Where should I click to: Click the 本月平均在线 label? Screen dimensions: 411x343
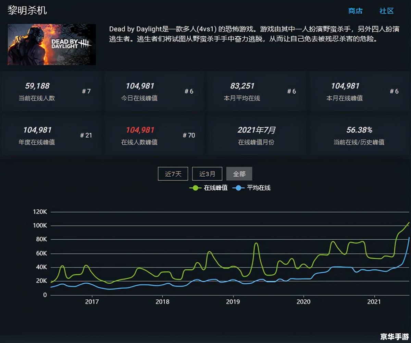242,98
